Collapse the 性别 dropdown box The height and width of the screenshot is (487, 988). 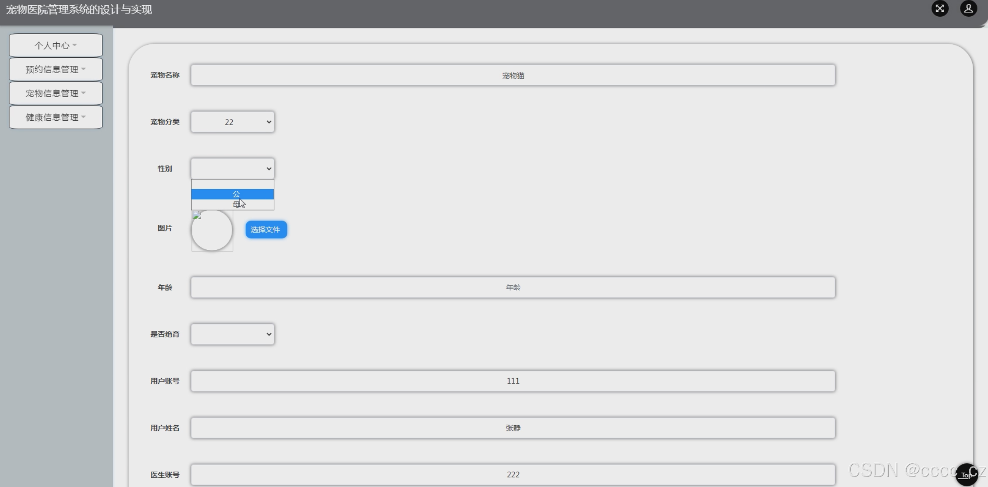coord(233,169)
